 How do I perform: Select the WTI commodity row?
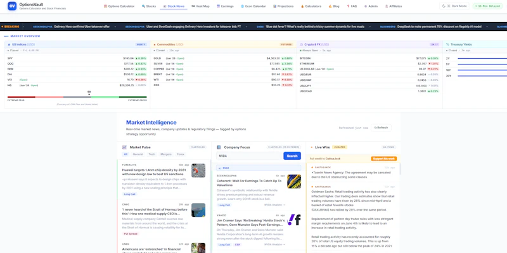(x=223, y=80)
